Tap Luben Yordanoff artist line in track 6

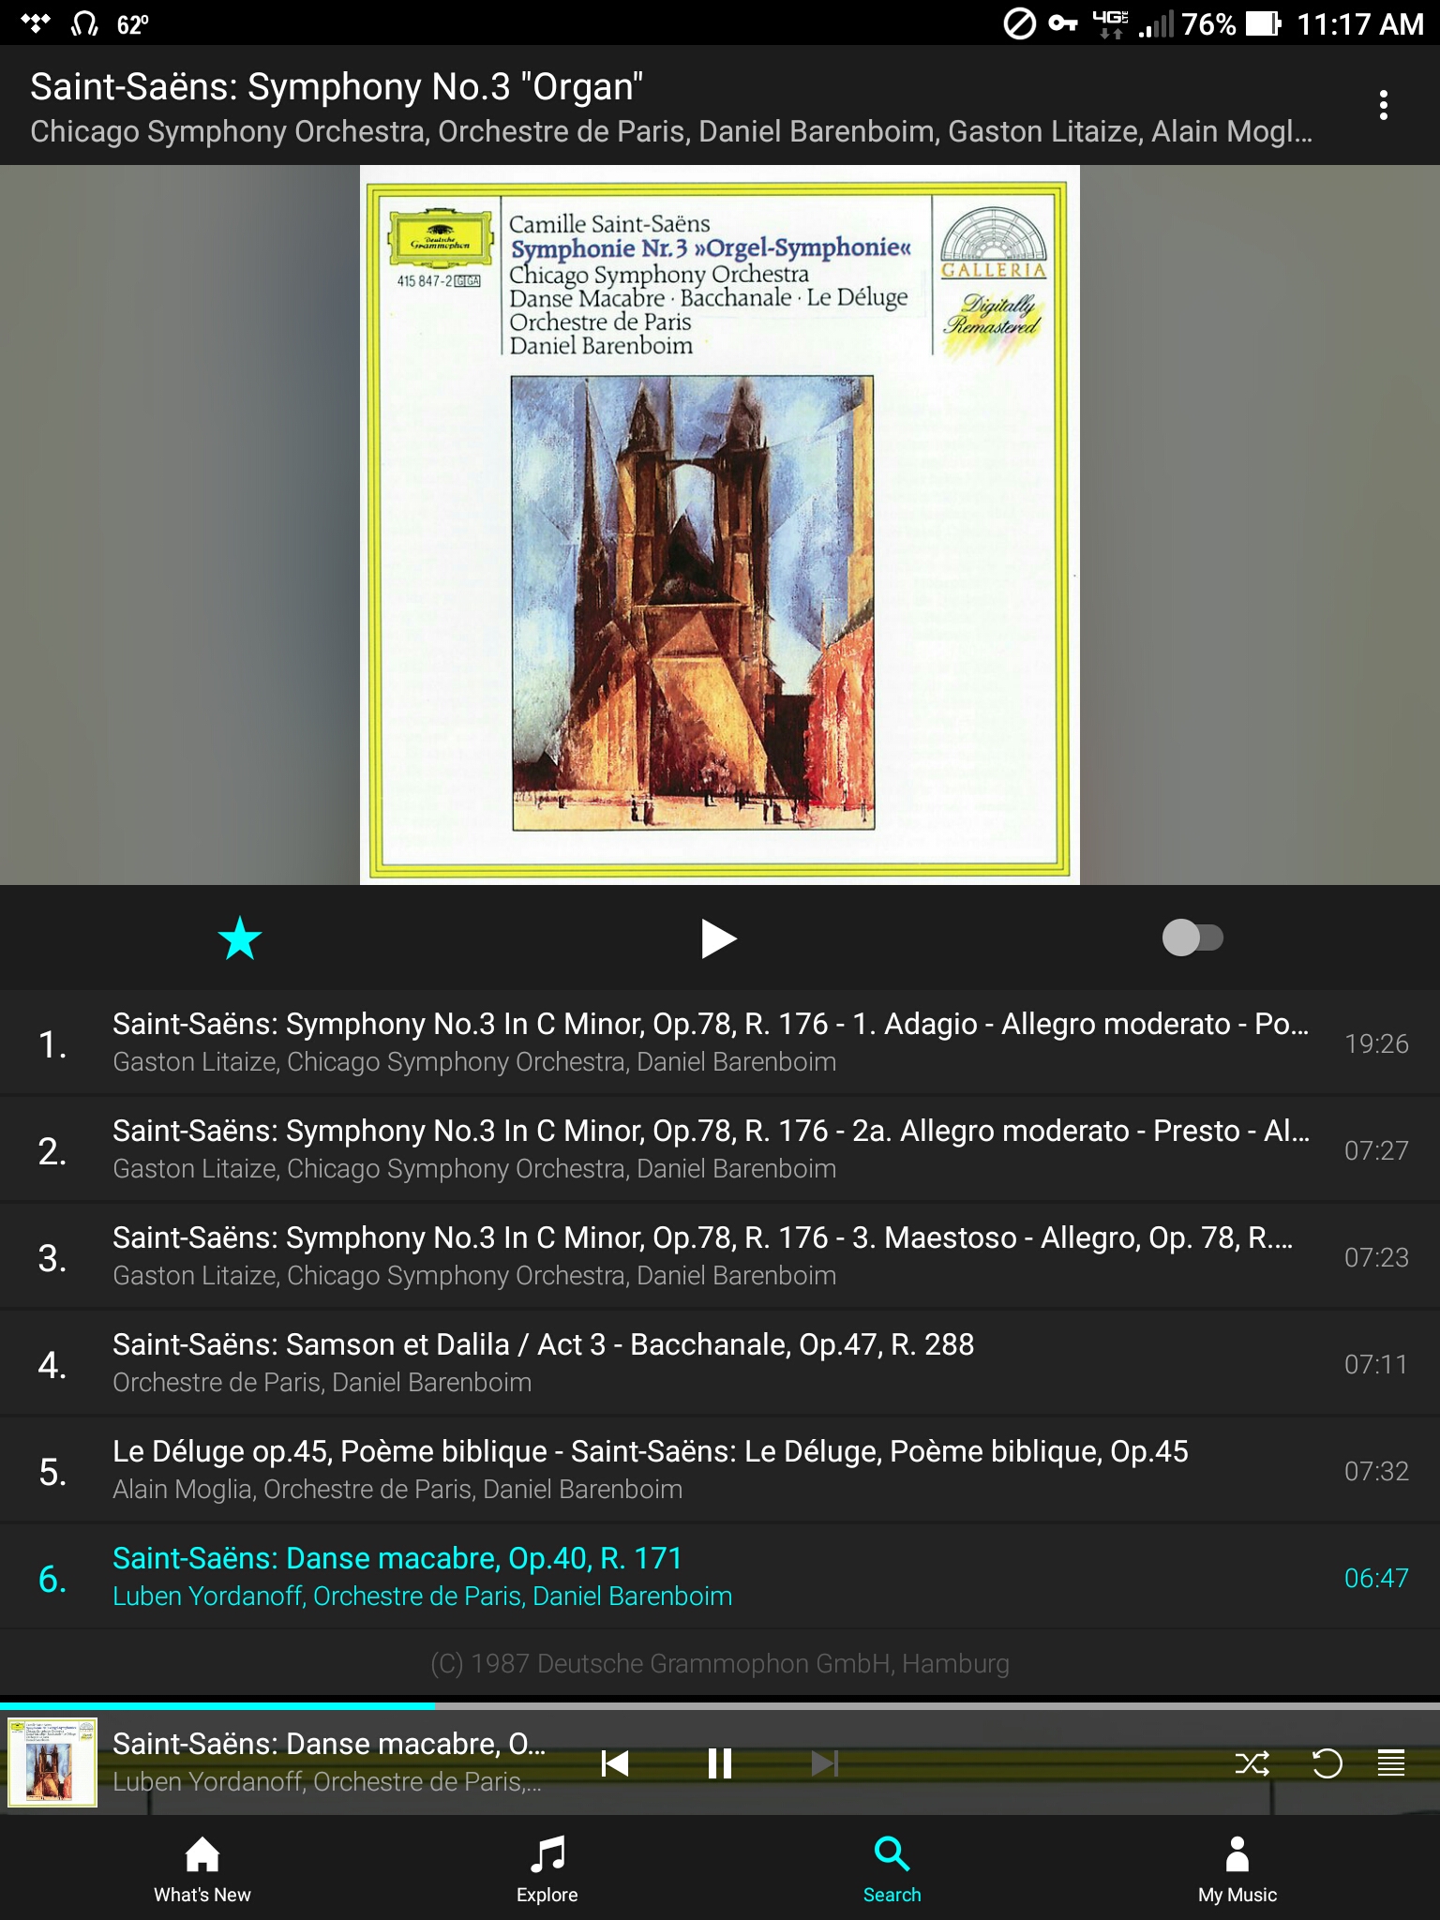(422, 1597)
